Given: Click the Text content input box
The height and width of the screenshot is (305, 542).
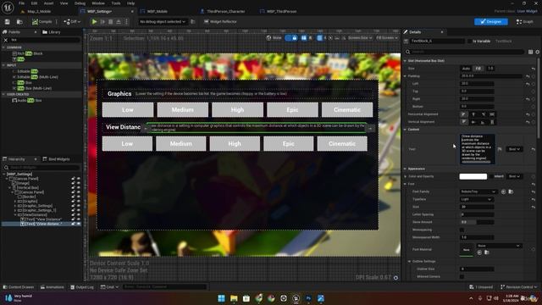Looking at the screenshot, I should [477, 149].
